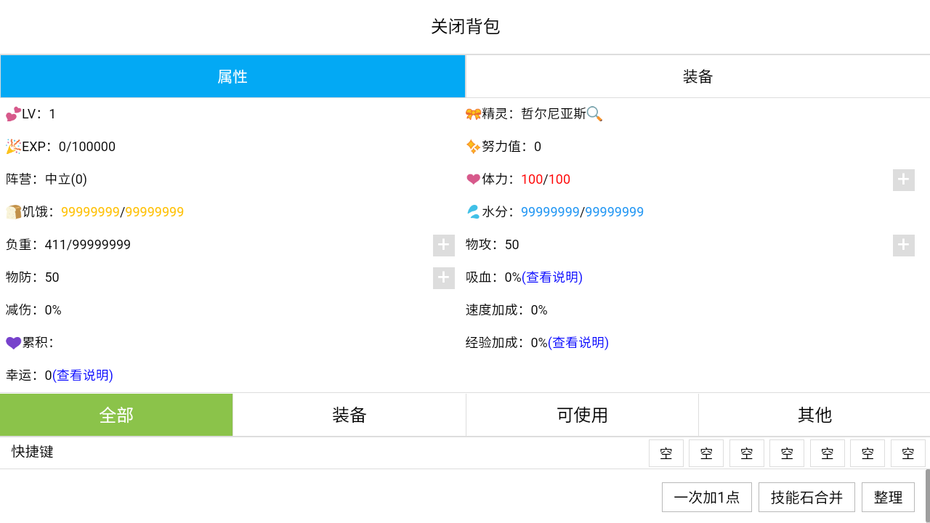
Task: Switch to the 装备 tab at top
Action: tap(697, 76)
